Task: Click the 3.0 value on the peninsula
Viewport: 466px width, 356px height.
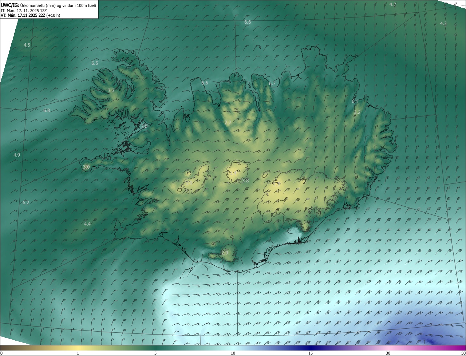Action: (x=86, y=167)
